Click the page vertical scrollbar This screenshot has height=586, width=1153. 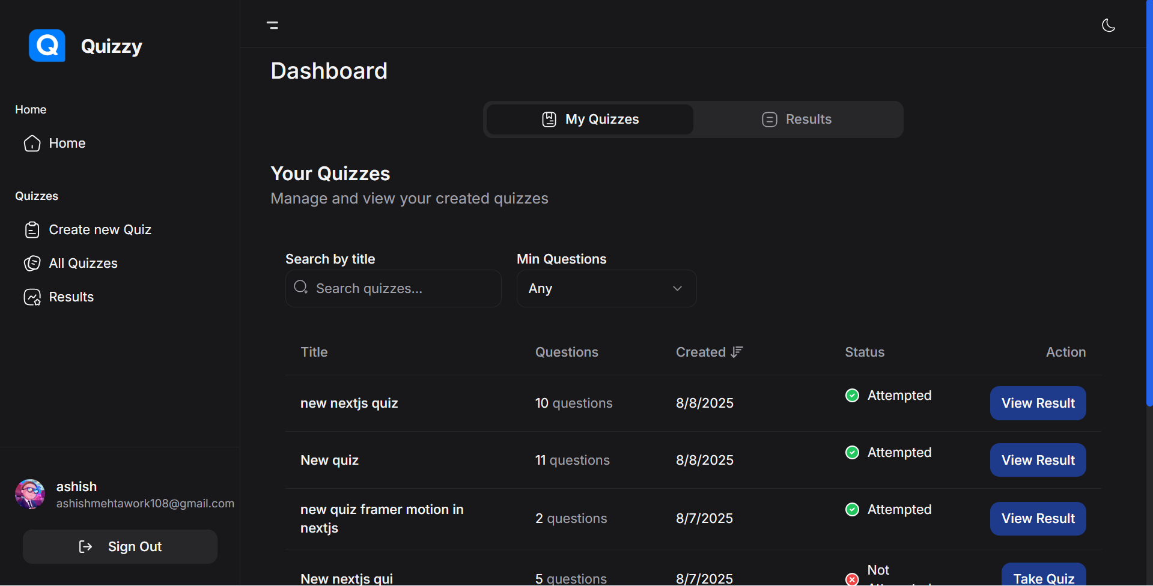click(x=1149, y=204)
